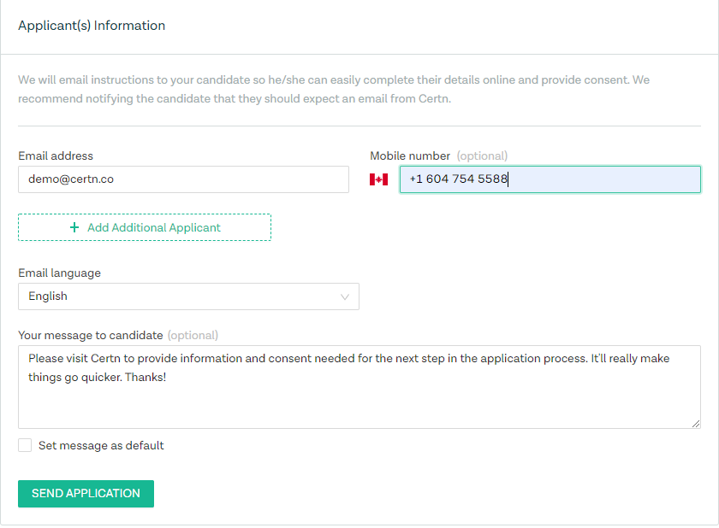Enable the Set message as default checkbox
Screen dimensions: 719x528
25,445
